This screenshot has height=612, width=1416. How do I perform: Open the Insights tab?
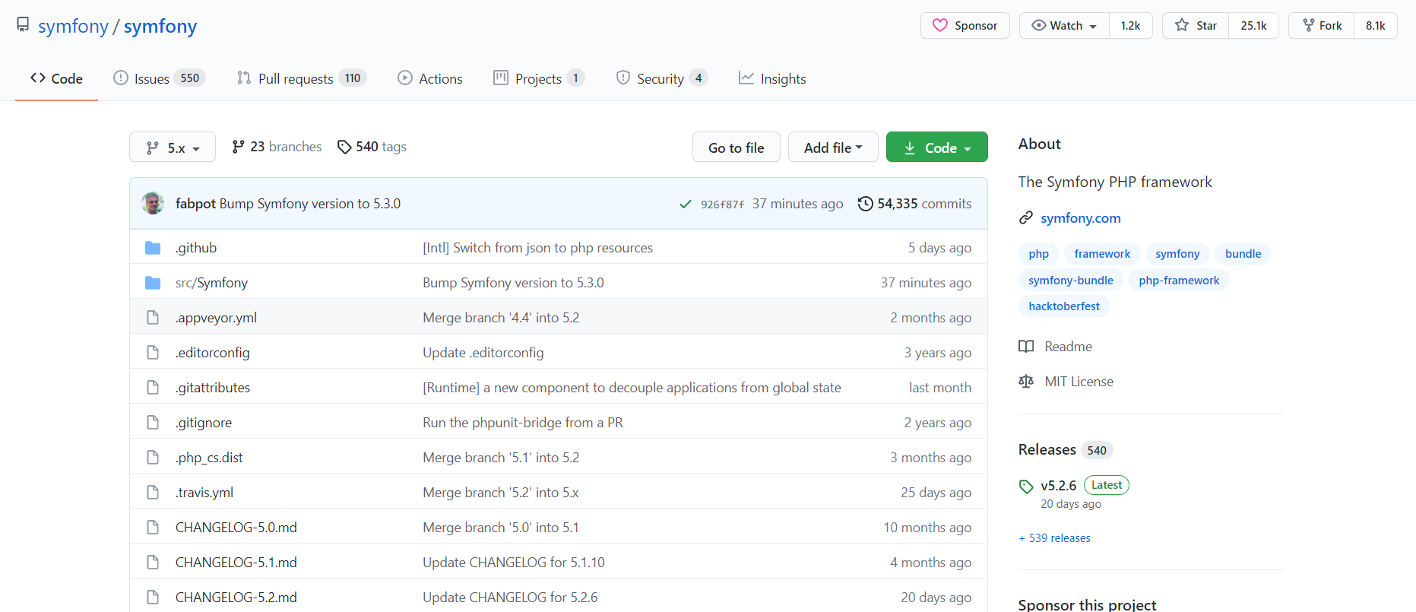tap(772, 78)
